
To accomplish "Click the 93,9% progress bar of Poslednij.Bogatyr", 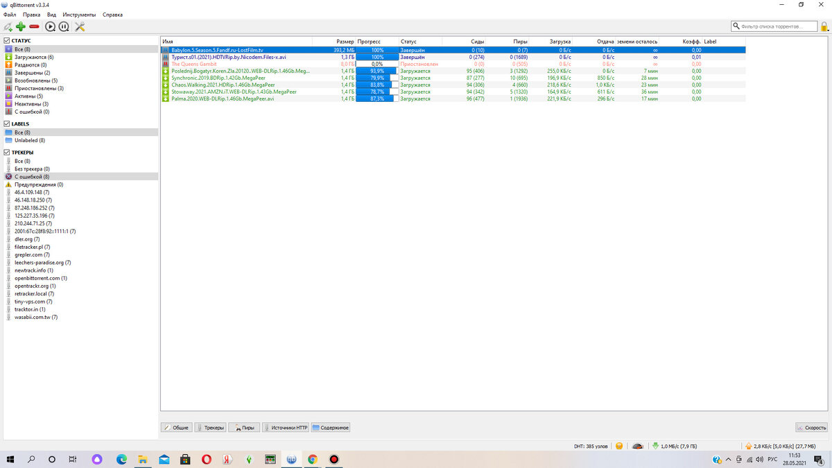I will pyautogui.click(x=377, y=71).
